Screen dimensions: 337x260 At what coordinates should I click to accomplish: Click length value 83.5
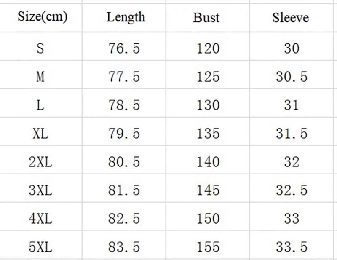coord(124,247)
